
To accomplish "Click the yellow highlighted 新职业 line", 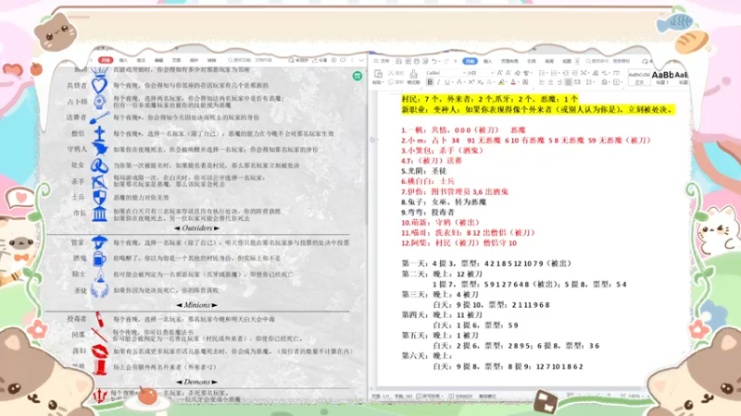I will tap(537, 109).
